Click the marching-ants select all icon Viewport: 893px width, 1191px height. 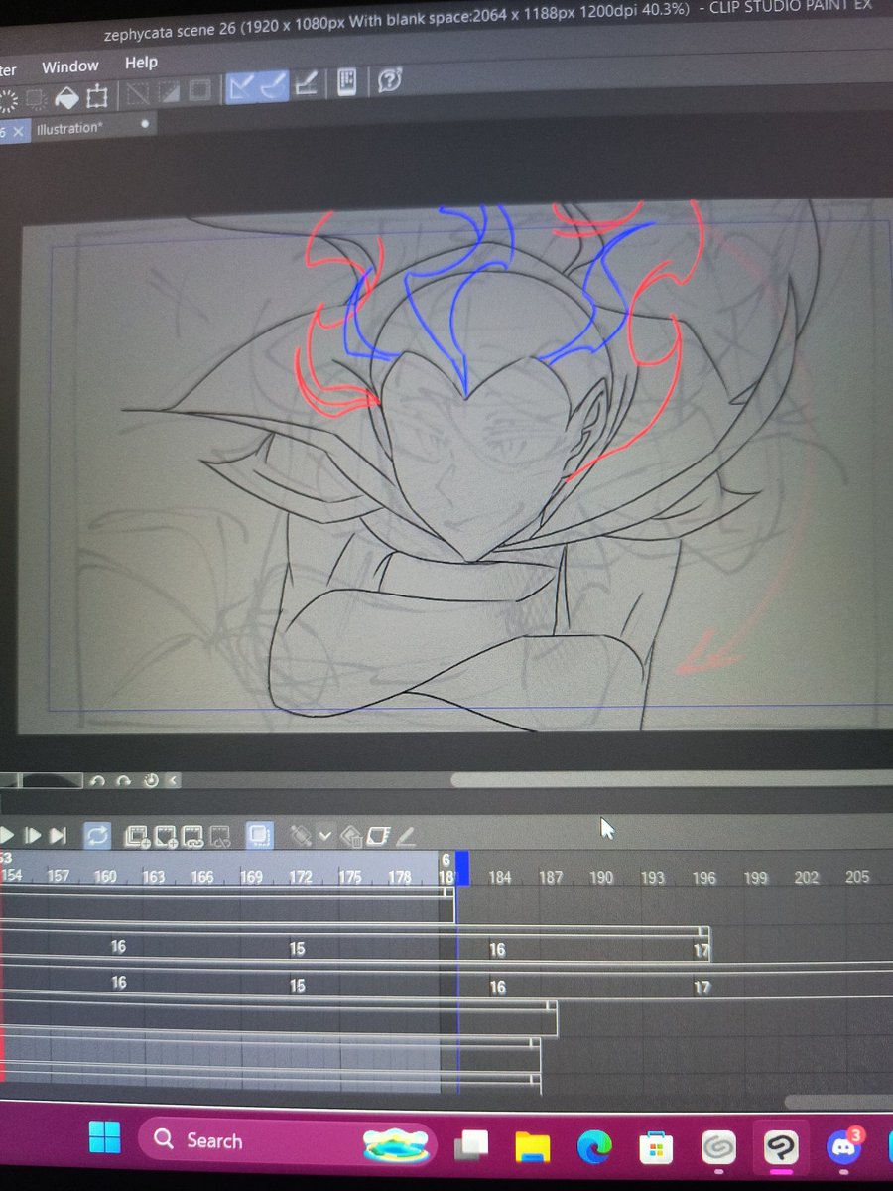(x=8, y=99)
